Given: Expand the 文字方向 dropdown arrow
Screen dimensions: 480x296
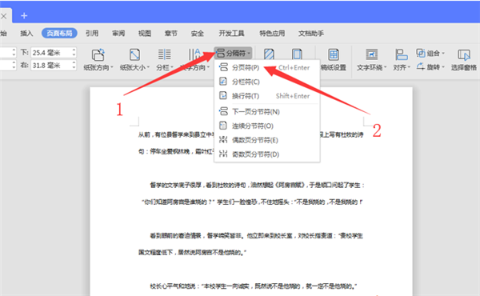Looking at the screenshot, I should (208, 68).
